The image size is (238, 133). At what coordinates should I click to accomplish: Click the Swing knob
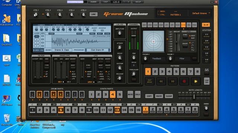pos(206,108)
